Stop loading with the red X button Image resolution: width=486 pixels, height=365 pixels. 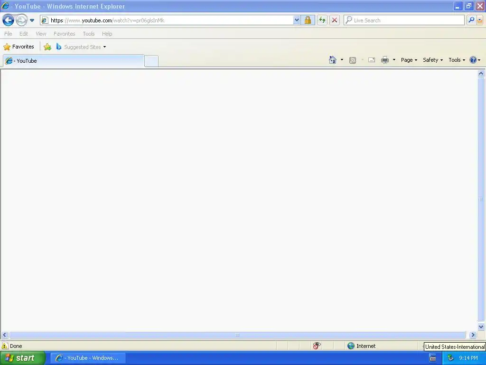(x=335, y=20)
